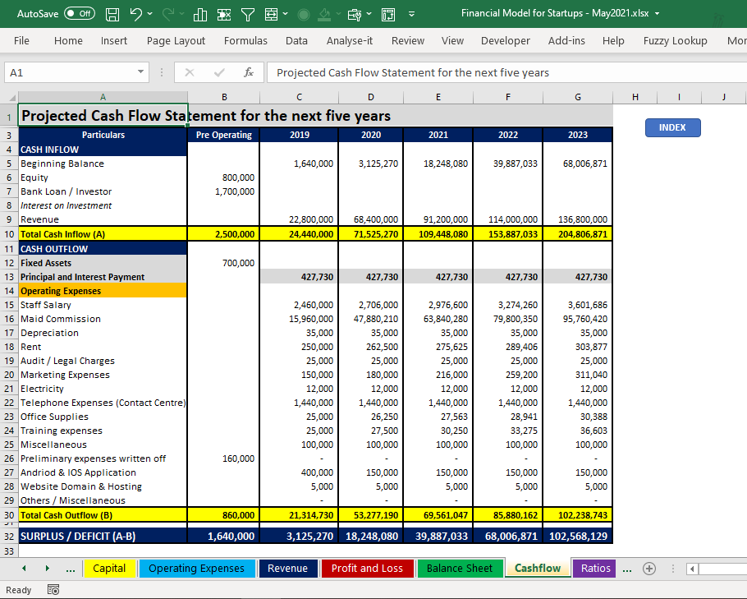Expand the Name Box dropdown arrow
The height and width of the screenshot is (599, 747).
(x=140, y=72)
